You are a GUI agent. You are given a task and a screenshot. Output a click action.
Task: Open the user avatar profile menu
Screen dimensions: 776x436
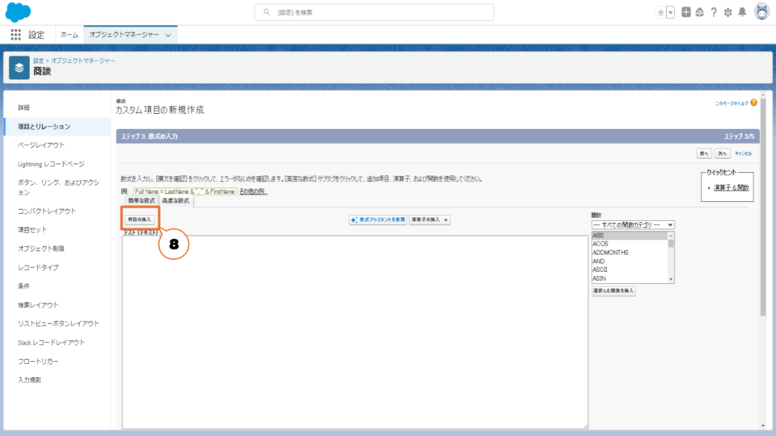click(x=761, y=12)
